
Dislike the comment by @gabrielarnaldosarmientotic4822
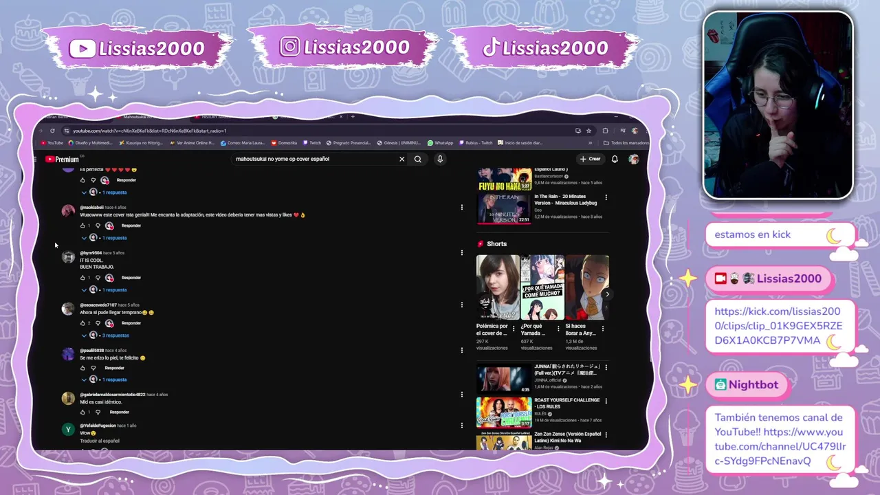click(x=98, y=412)
